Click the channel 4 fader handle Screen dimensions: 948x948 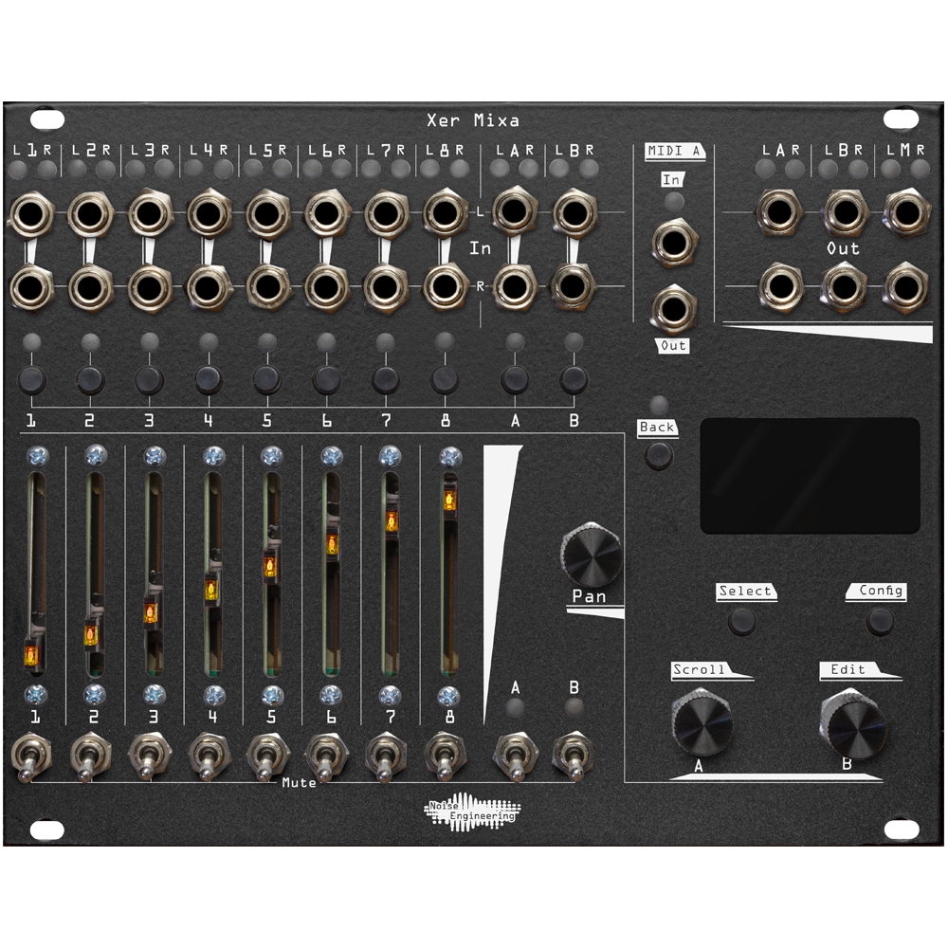[x=211, y=589]
